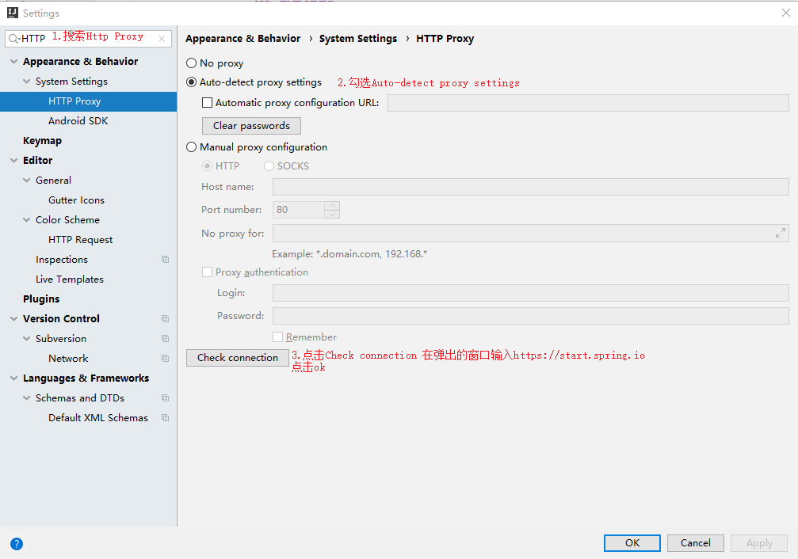This screenshot has height=559, width=798.
Task: Click the expand icon on No proxy for field
Action: (x=781, y=233)
